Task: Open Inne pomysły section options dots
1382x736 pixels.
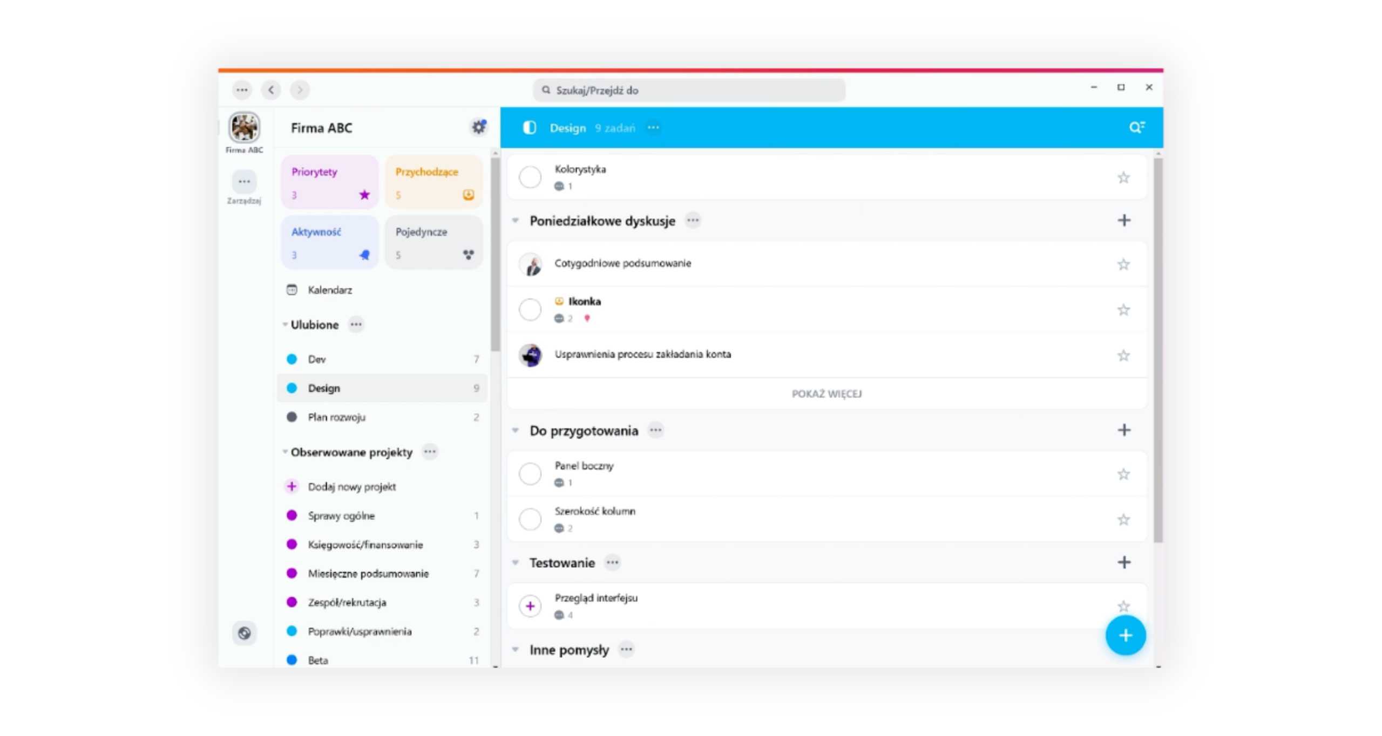Action: click(x=626, y=649)
